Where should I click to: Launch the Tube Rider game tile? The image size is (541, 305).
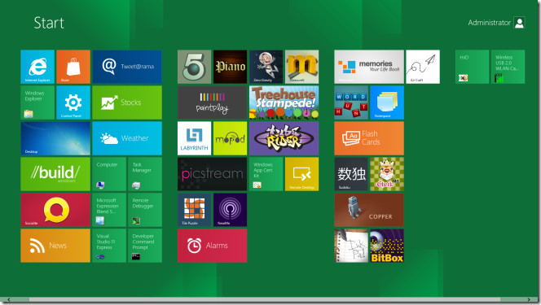point(284,138)
